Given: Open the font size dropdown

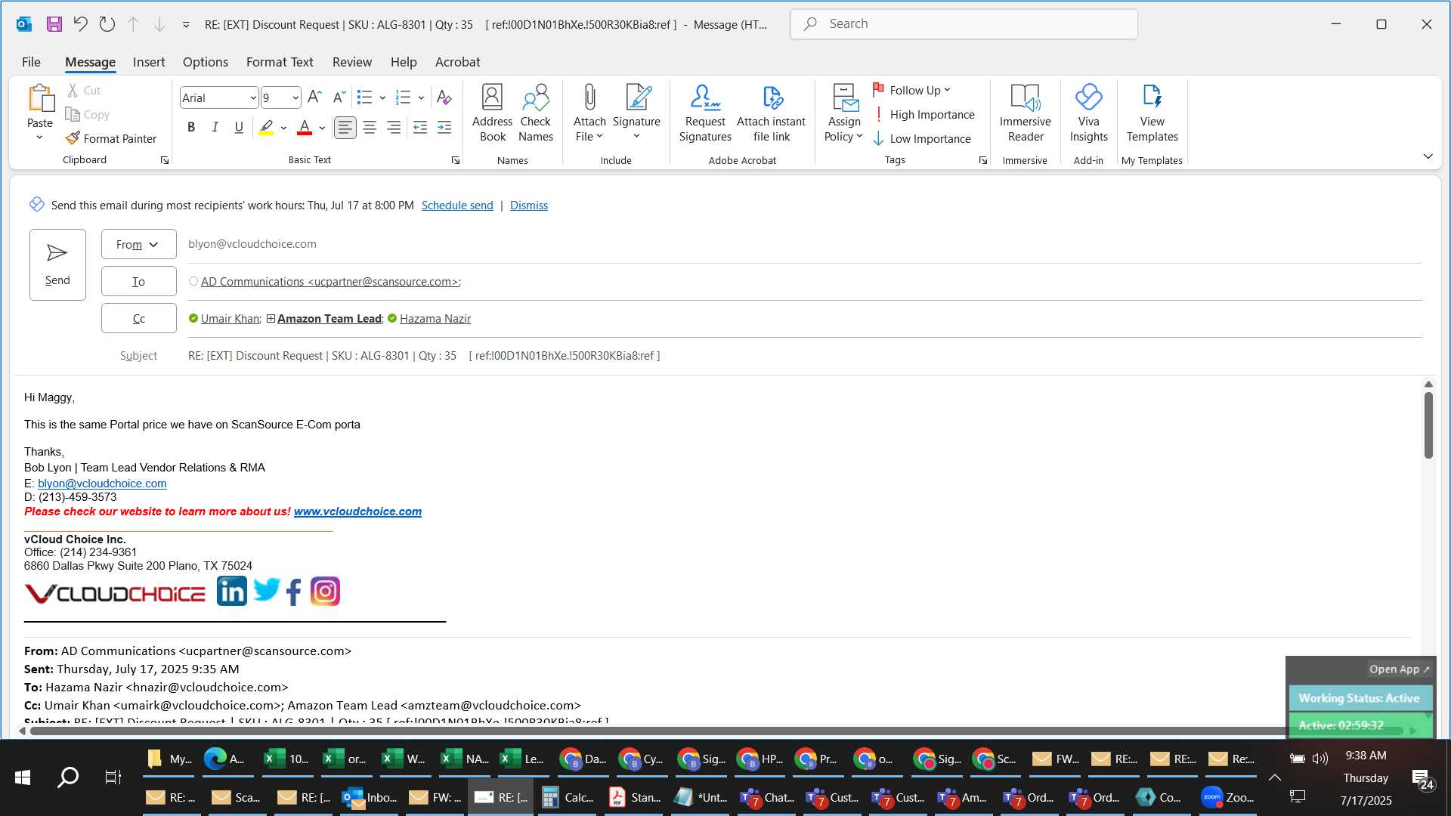Looking at the screenshot, I should [295, 98].
